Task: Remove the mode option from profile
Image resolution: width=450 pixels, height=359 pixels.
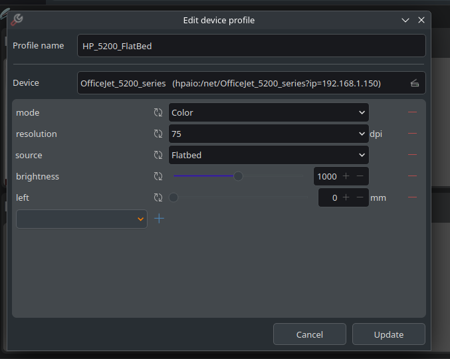Action: 412,112
